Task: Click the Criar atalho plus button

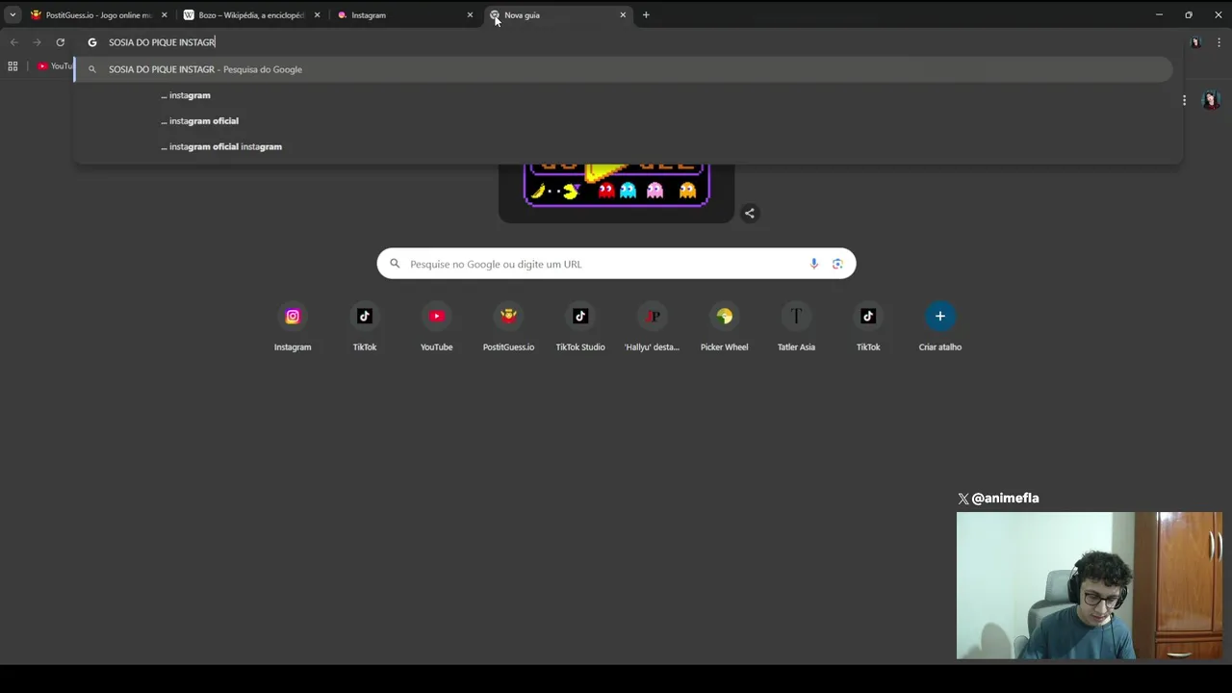Action: [940, 316]
